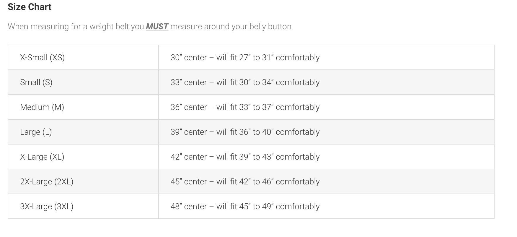
Task: Click the belly button measuring instruction text
Action: (150, 27)
